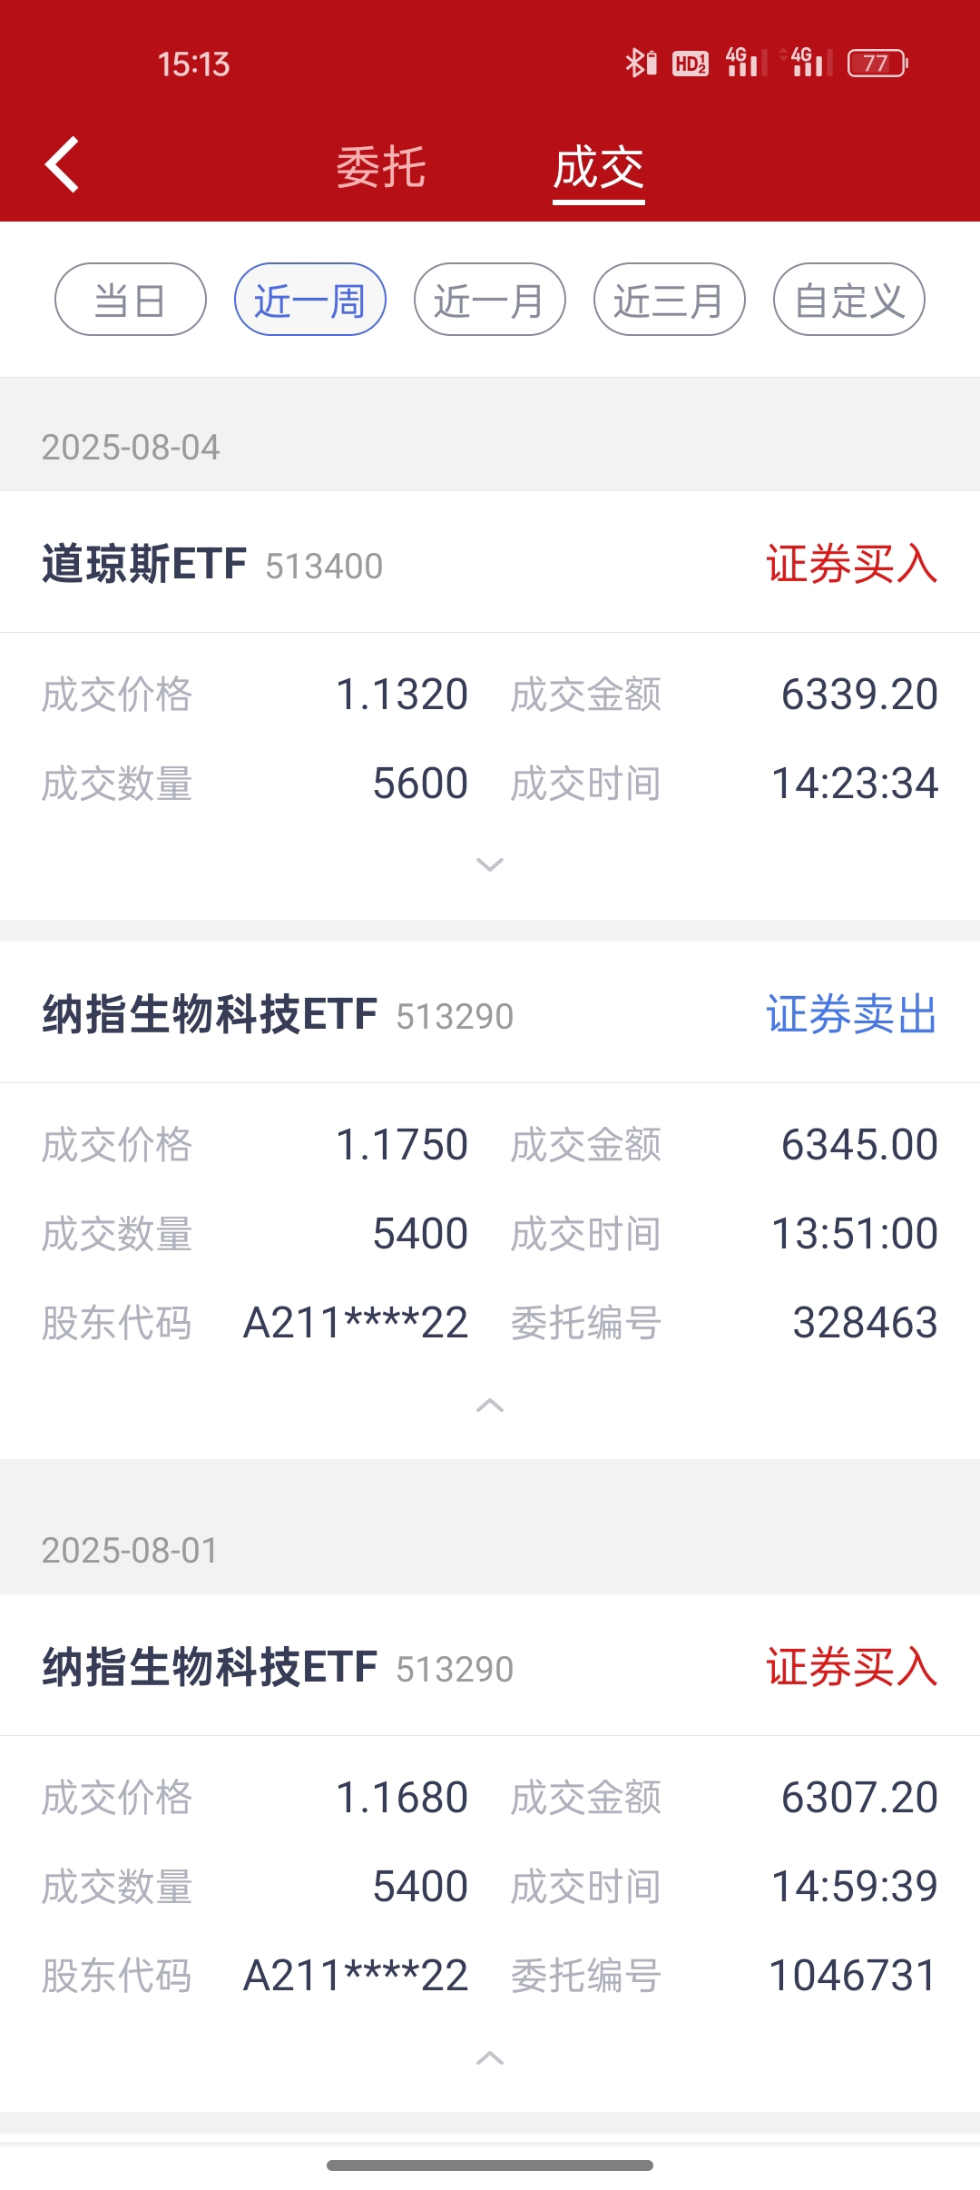The height and width of the screenshot is (2190, 980).
Task: Select the 近三月 filter
Action: (x=670, y=300)
